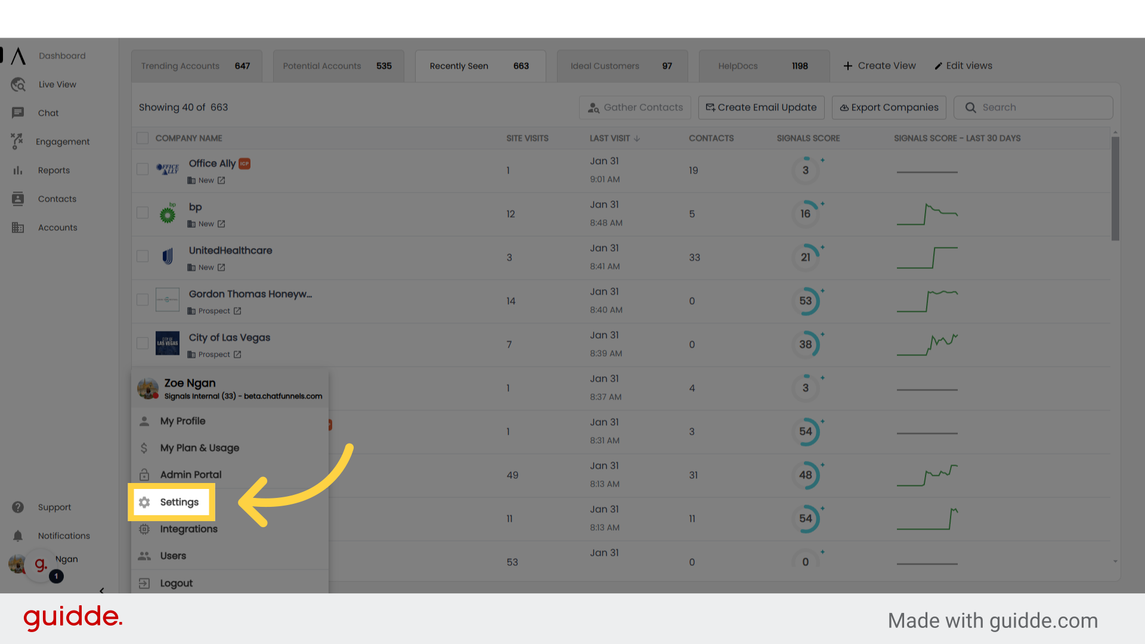Image resolution: width=1145 pixels, height=644 pixels.
Task: Click the Create Email Update button
Action: (762, 107)
